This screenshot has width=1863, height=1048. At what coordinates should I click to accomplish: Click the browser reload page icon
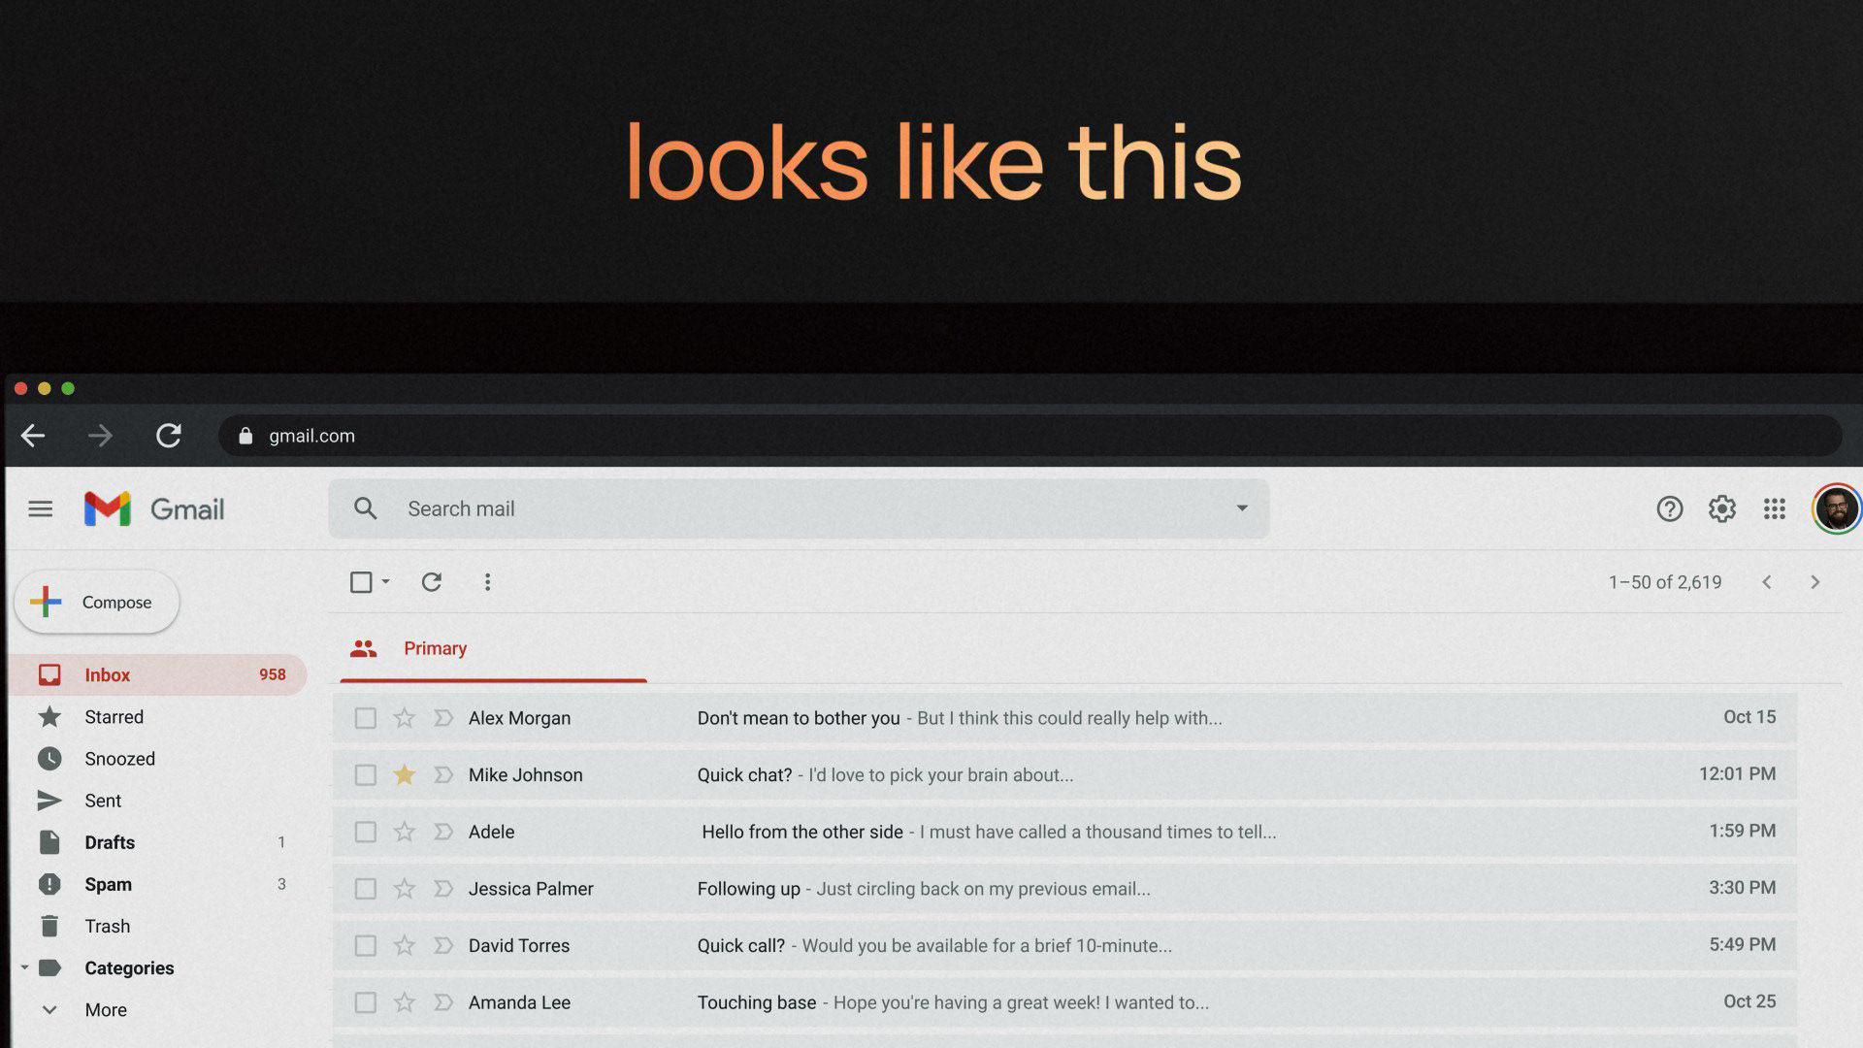[x=169, y=436]
